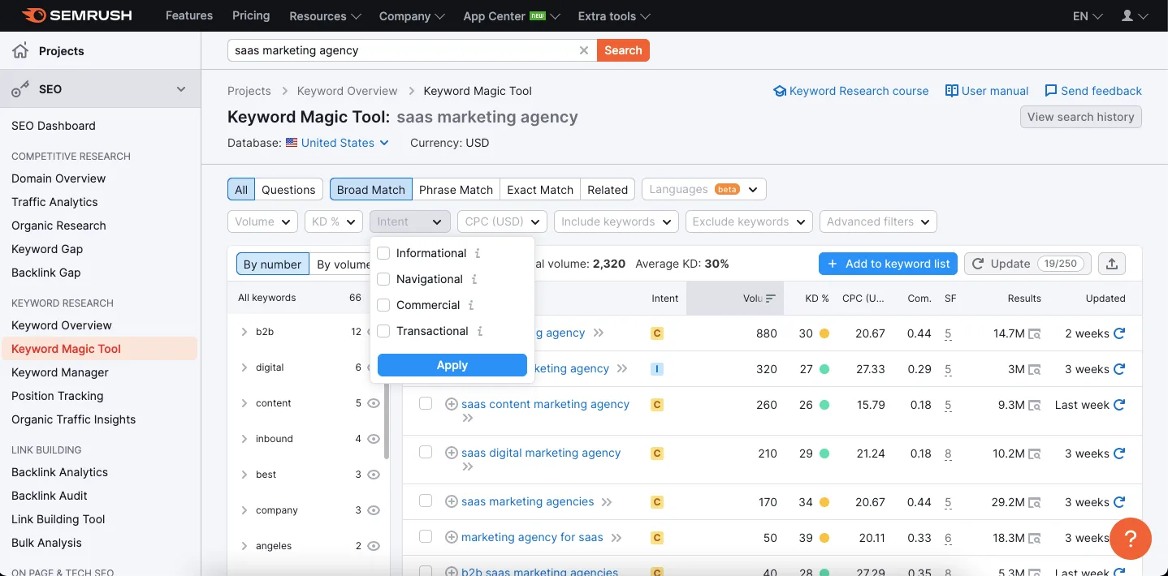Check the Transactional intent checkbox
The height and width of the screenshot is (576, 1168).
tap(383, 331)
